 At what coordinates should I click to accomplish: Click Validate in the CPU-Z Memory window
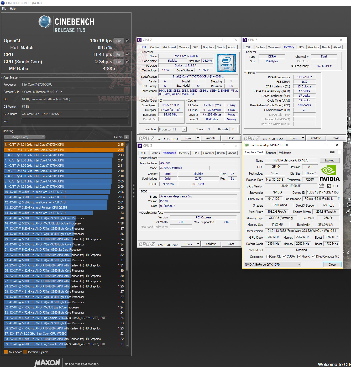[316, 138]
